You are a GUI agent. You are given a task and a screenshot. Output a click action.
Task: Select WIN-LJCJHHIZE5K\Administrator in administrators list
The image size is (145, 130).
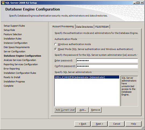87,77
